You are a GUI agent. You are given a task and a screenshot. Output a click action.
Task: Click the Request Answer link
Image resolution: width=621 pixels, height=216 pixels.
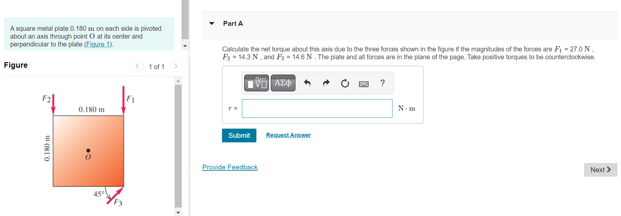289,135
